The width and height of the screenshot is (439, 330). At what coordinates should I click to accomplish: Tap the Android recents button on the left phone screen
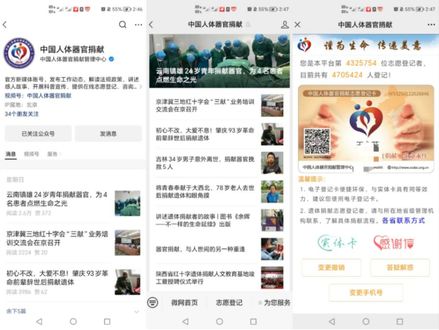(107, 321)
